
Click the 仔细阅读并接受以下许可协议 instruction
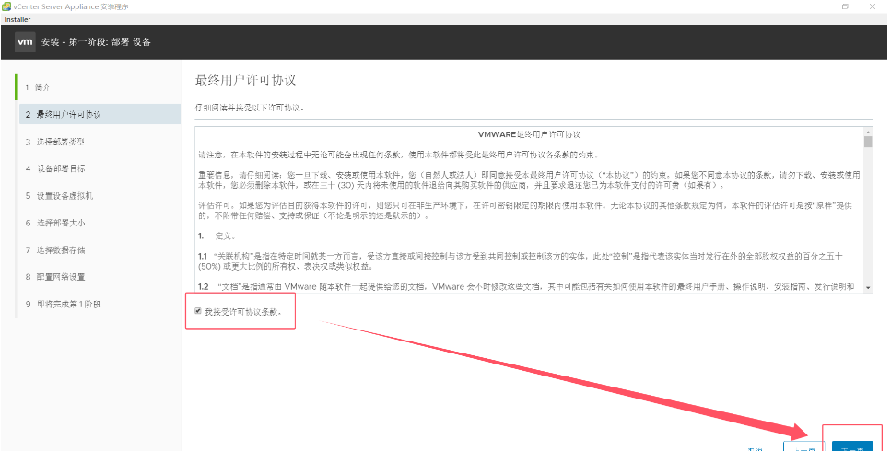(250, 107)
